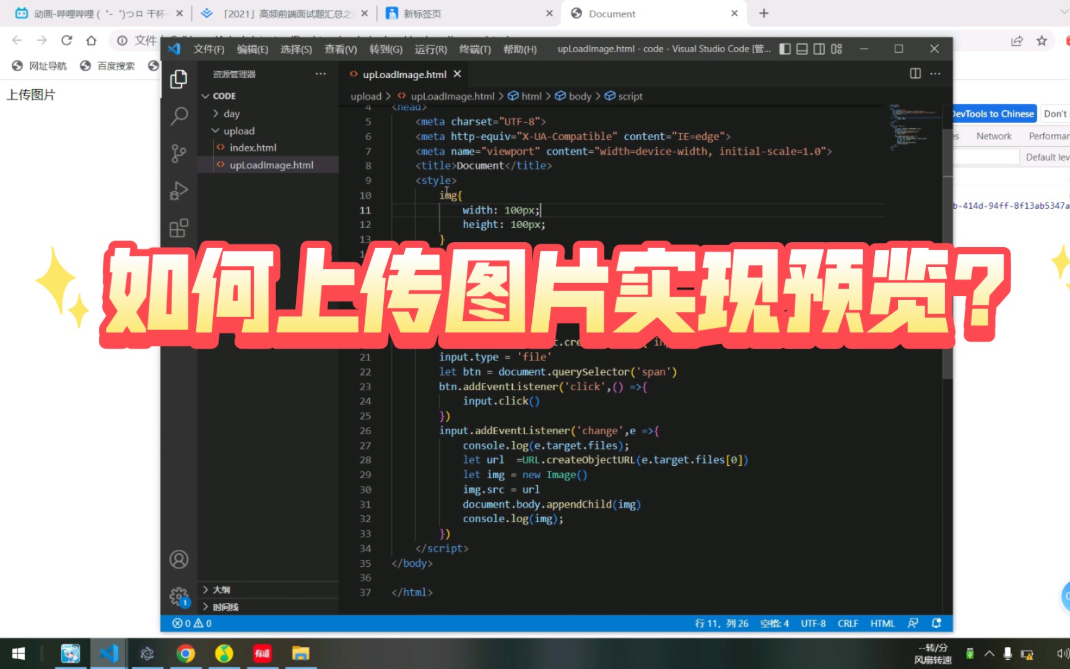
Task: Open the 终端(T) menu
Action: click(475, 49)
